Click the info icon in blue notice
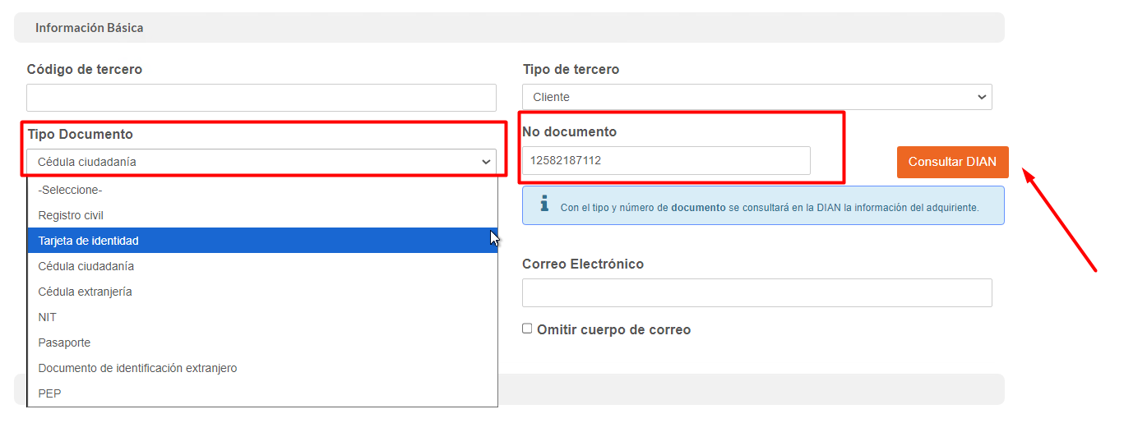 [x=544, y=203]
